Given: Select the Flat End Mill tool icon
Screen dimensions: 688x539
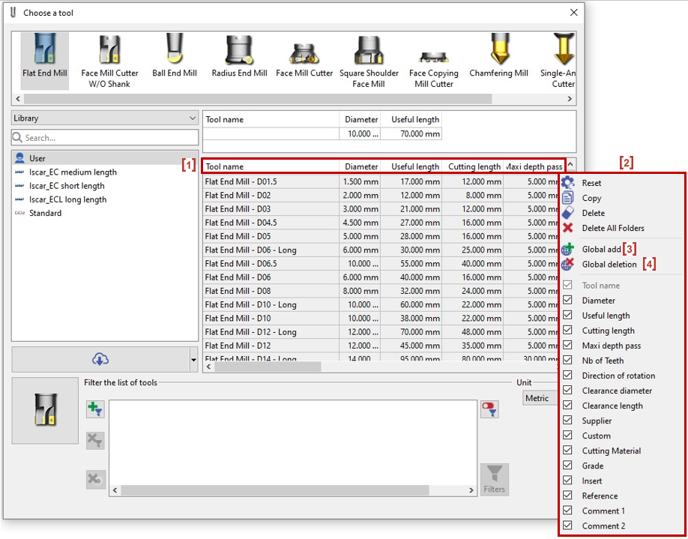Looking at the screenshot, I should tap(44, 52).
